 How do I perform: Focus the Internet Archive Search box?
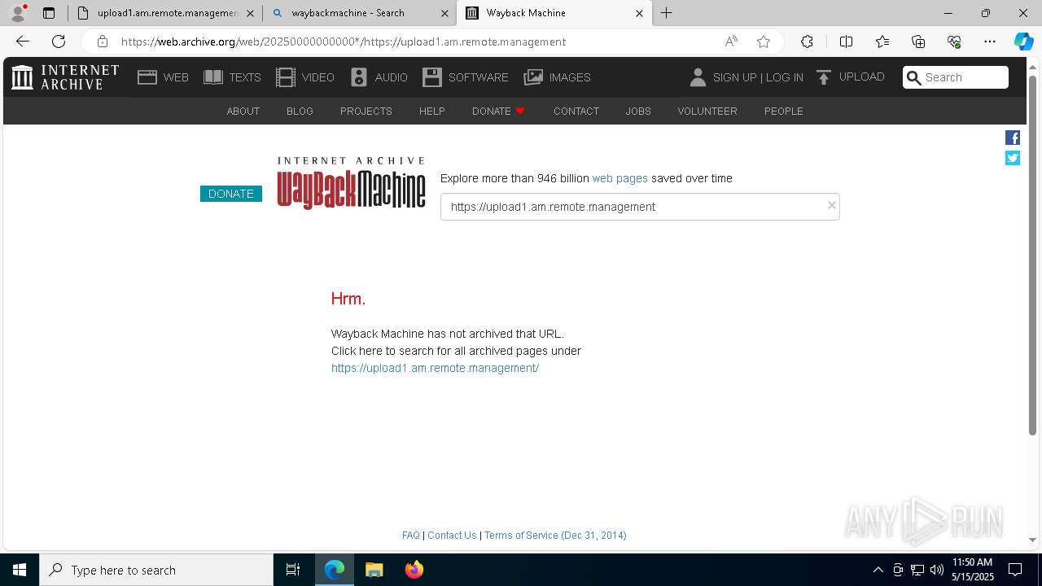coord(956,77)
